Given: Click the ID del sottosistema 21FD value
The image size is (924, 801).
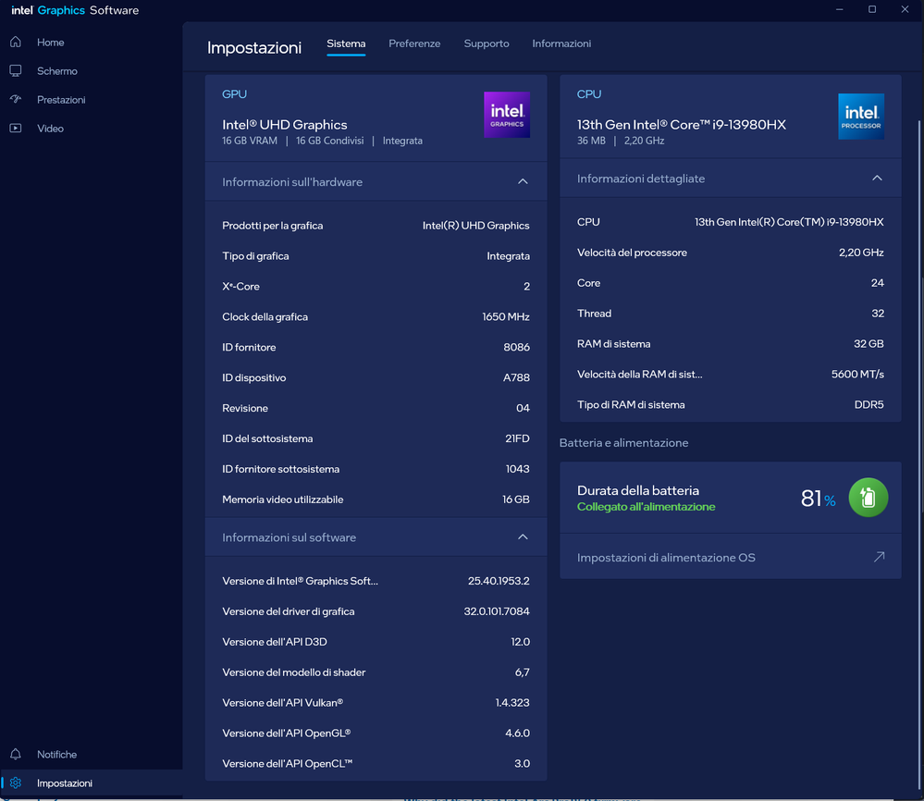Looking at the screenshot, I should tap(517, 438).
